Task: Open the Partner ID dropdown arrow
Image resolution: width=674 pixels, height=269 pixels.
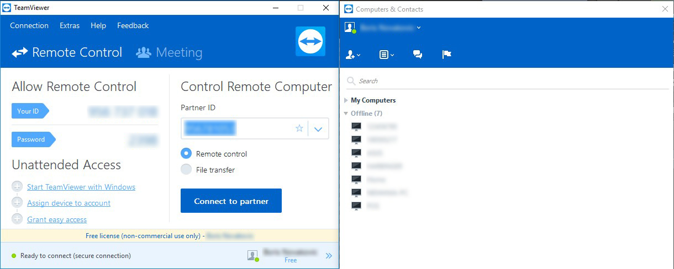Action: pos(318,129)
